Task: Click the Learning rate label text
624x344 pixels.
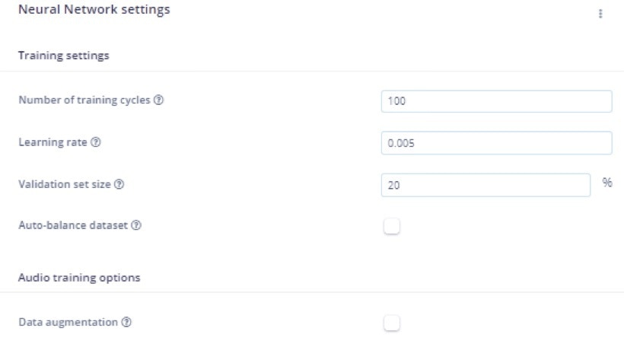Action: tap(53, 142)
